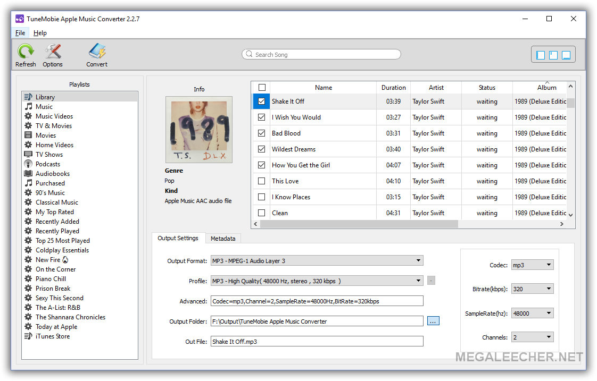Click the Purchased music note icon
This screenshot has width=597, height=381.
tap(28, 183)
